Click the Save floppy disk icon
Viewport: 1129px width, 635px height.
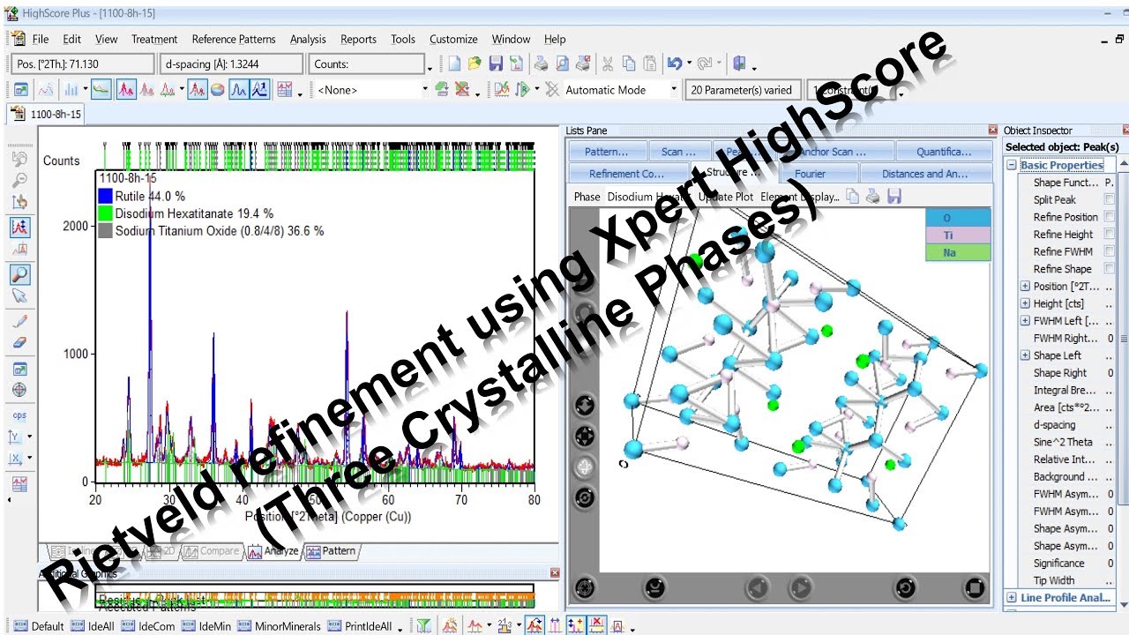pyautogui.click(x=496, y=63)
